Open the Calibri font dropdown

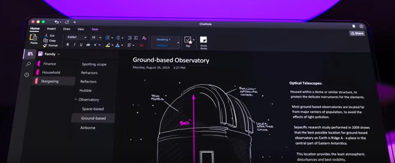(77, 38)
